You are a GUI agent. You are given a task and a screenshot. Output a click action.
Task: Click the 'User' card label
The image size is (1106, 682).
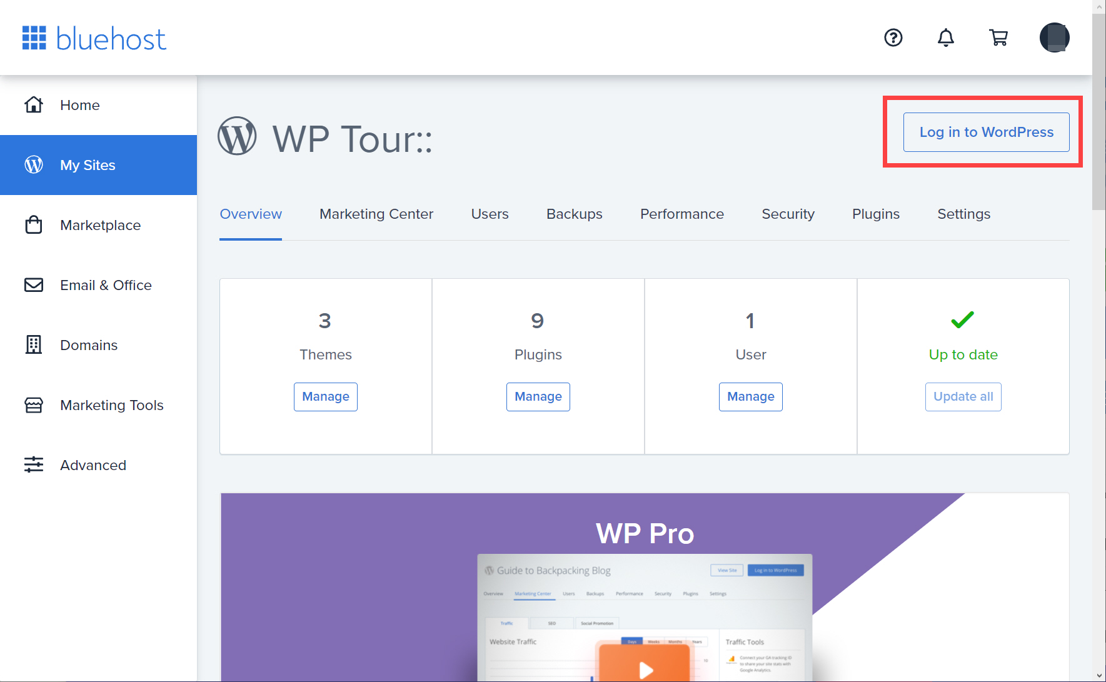tap(751, 354)
